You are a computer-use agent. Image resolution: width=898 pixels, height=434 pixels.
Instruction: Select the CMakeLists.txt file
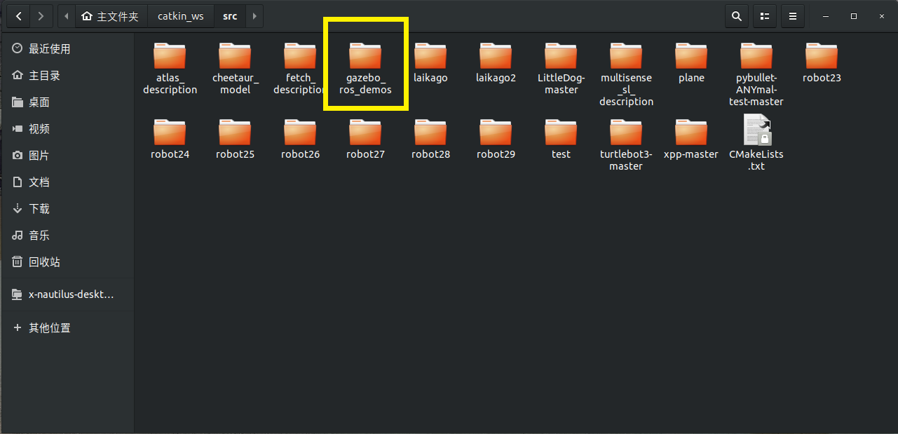[x=756, y=143]
